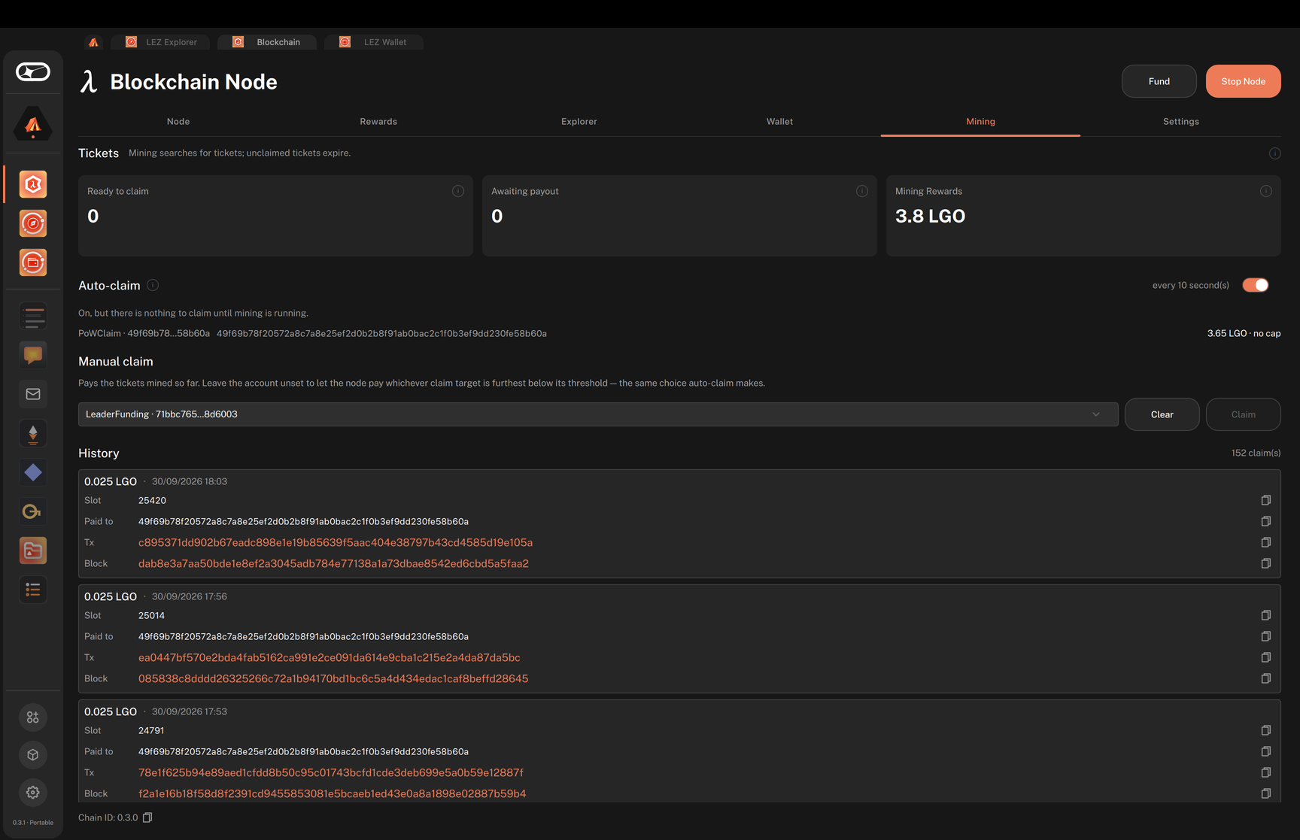Screen dimensions: 1300x840
Task: Click the Stop Node button
Action: point(1244,81)
